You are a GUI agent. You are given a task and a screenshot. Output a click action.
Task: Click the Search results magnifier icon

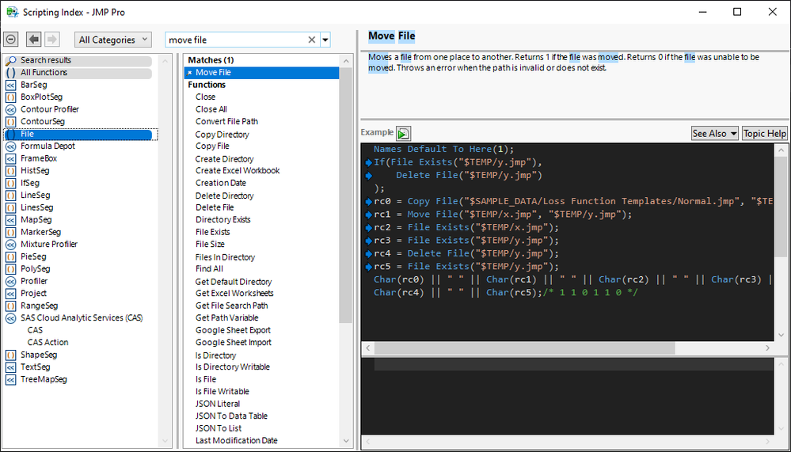tap(11, 60)
